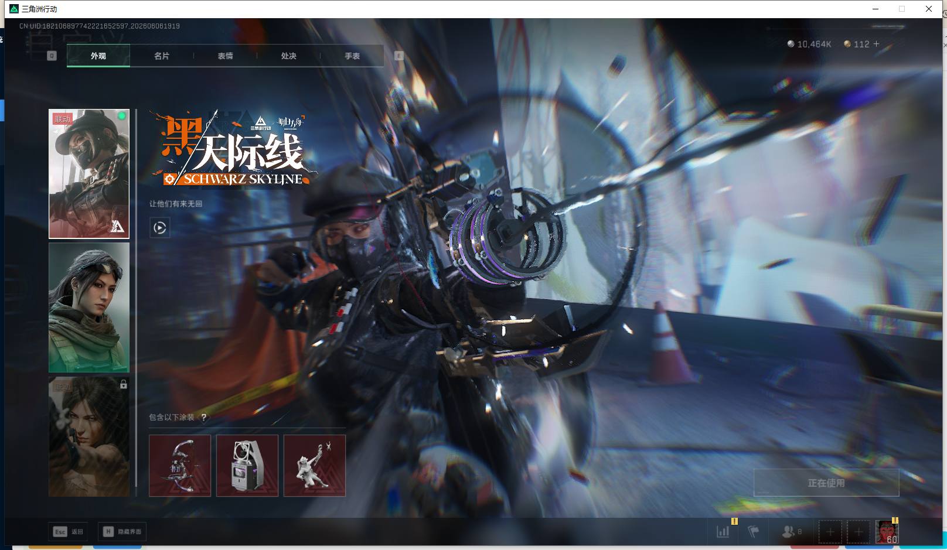Click the 112 premium currency value
Viewport: 947px width, 550px height.
(861, 44)
